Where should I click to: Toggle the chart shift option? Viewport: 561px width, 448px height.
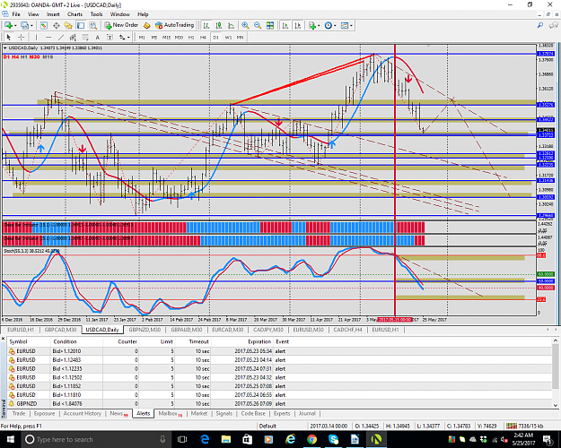click(297, 25)
